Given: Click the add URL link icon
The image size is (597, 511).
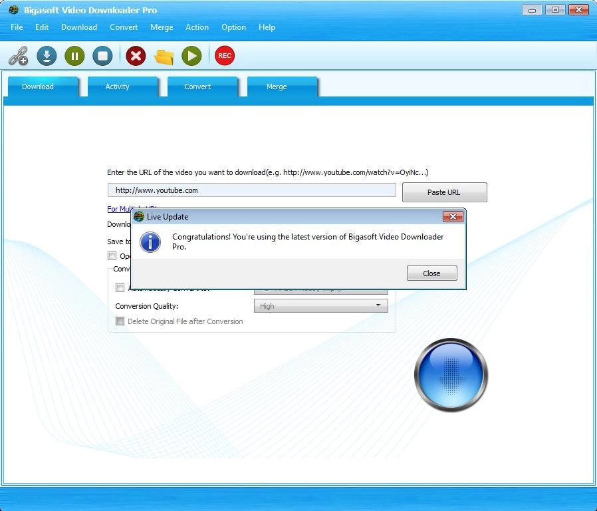Looking at the screenshot, I should pos(18,56).
